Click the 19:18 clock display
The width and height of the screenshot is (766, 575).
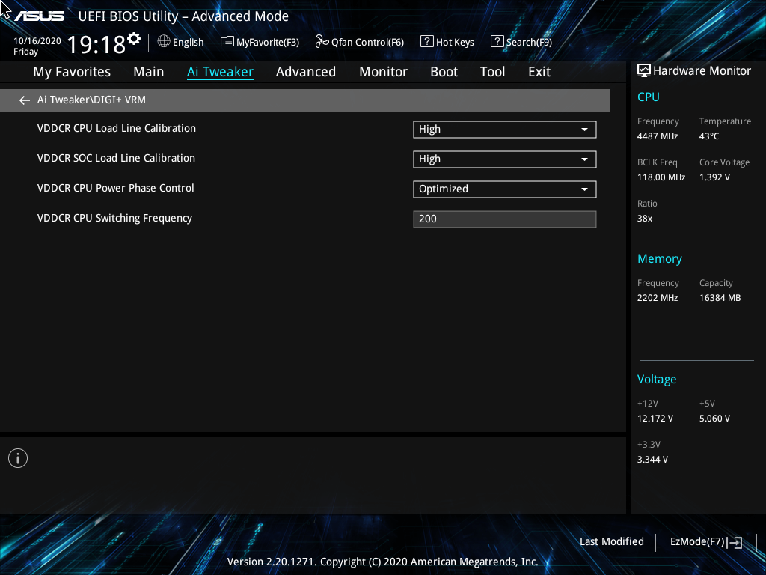tap(96, 44)
